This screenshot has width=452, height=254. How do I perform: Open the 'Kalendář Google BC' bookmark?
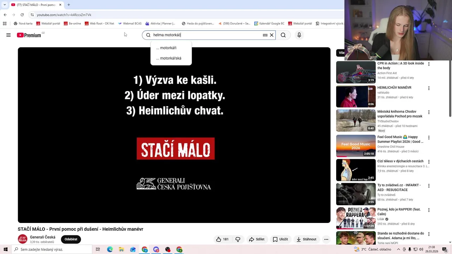coord(269,24)
